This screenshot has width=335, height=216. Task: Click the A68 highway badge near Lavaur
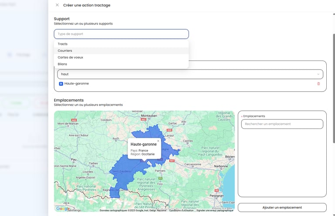169,130
